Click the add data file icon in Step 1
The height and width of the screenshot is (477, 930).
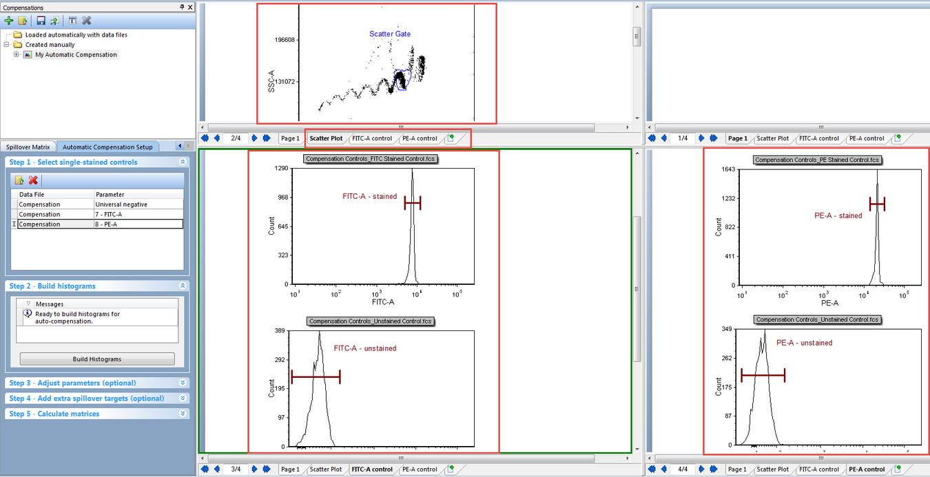[19, 180]
